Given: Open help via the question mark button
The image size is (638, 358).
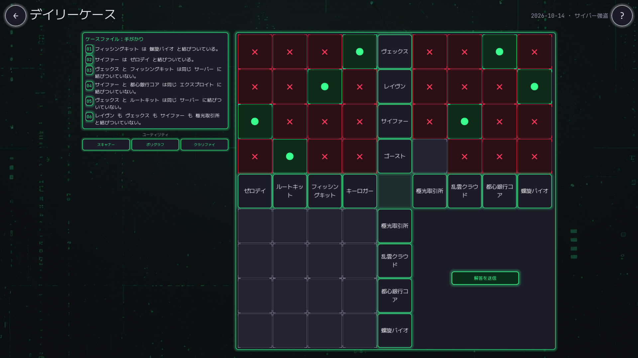Looking at the screenshot, I should pos(622,16).
